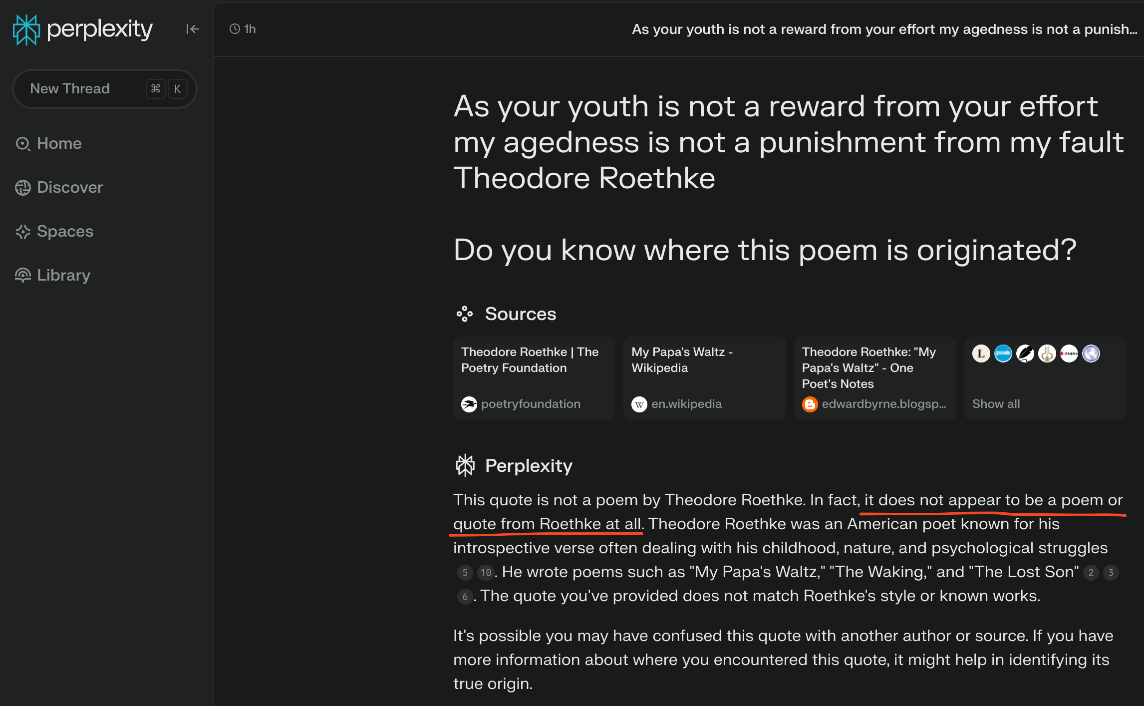The image size is (1144, 706).
Task: Click the blue poets source favicon
Action: (x=1003, y=353)
